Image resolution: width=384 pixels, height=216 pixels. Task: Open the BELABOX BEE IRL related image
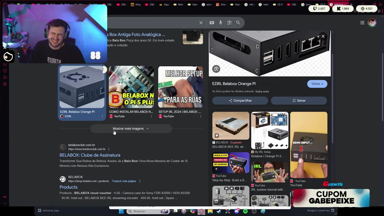pyautogui.click(x=231, y=126)
